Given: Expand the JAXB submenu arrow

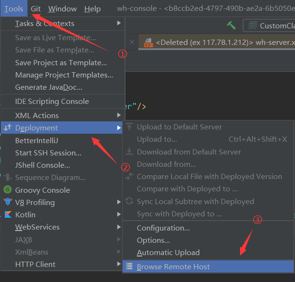Looking at the screenshot, I should [119, 239].
